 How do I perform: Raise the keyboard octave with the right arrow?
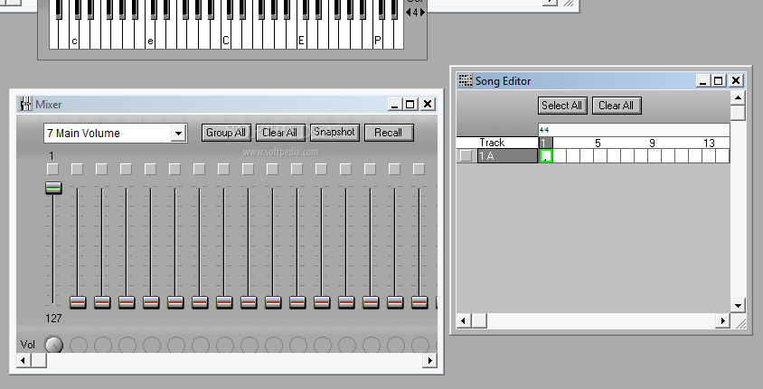point(422,12)
